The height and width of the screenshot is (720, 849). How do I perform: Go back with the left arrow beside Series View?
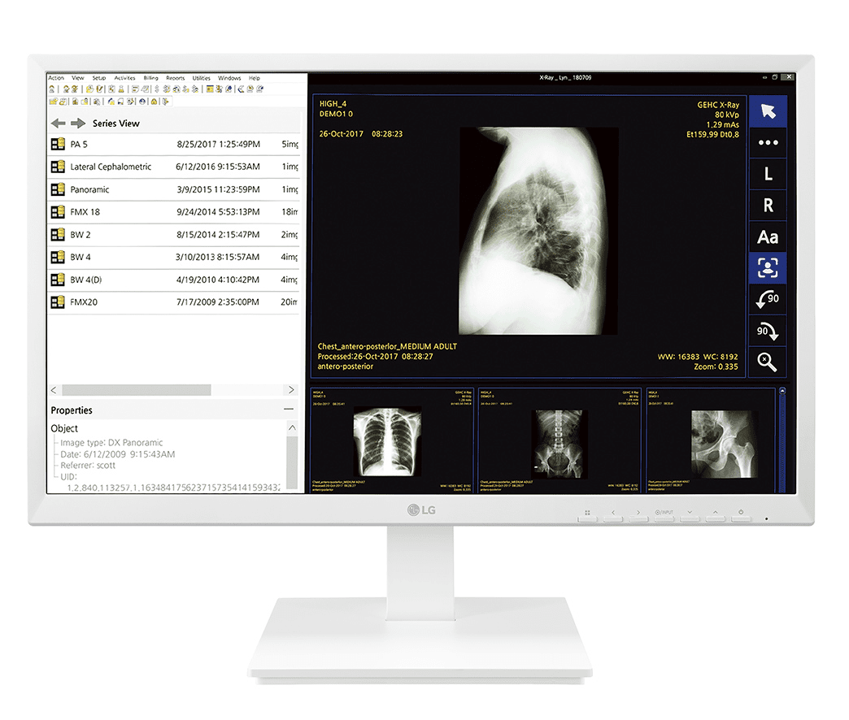[x=58, y=124]
